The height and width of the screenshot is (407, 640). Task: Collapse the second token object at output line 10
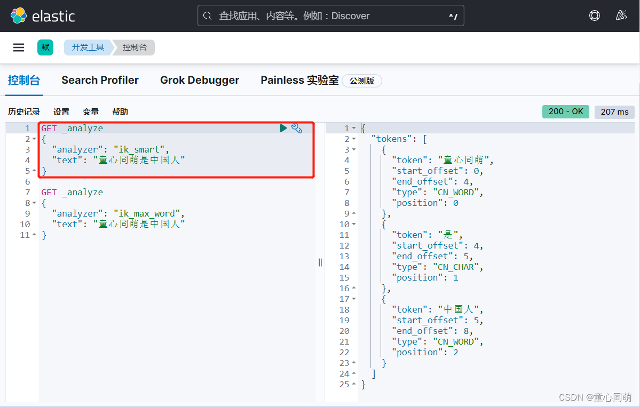click(x=354, y=224)
